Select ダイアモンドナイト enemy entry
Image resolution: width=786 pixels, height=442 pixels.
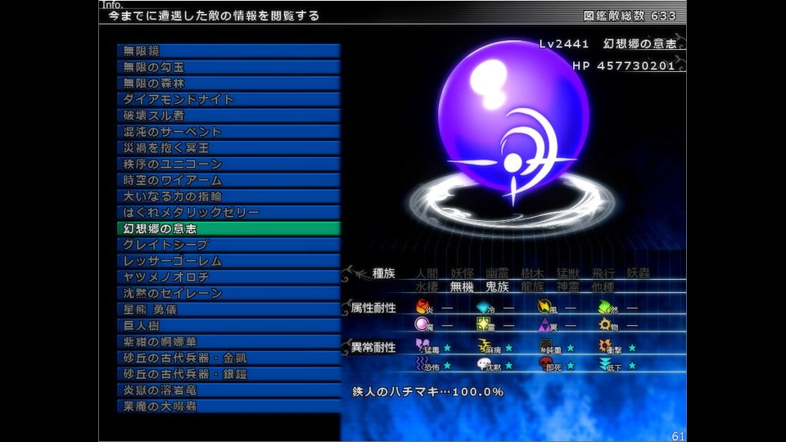pos(228,99)
